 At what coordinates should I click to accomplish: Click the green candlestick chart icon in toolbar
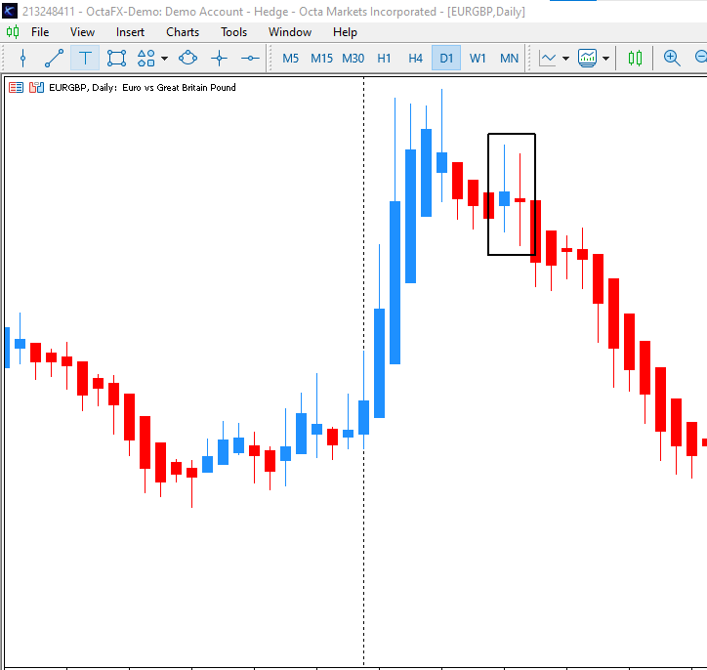(x=636, y=59)
